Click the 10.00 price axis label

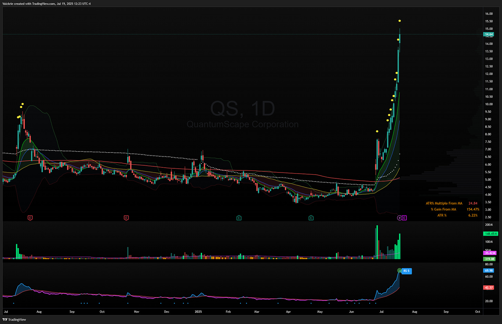click(x=489, y=104)
